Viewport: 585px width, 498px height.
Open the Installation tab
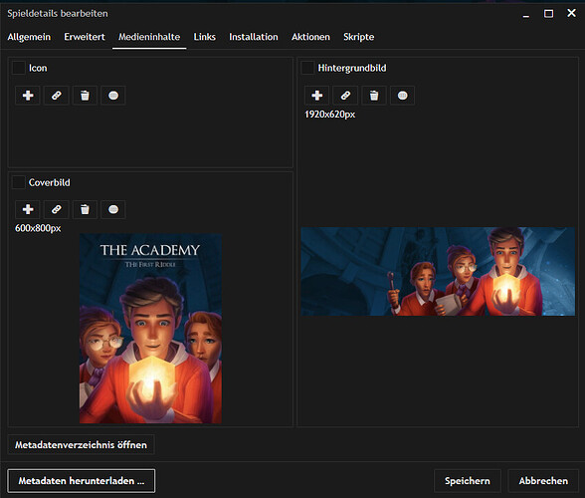pyautogui.click(x=254, y=37)
